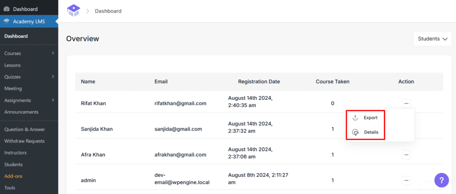Go to Lessons in the sidebar

click(12, 65)
